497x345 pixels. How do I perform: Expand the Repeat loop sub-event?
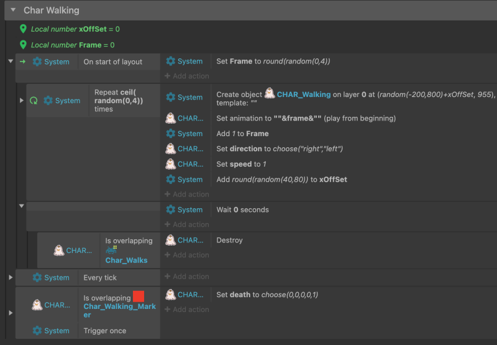(x=22, y=101)
